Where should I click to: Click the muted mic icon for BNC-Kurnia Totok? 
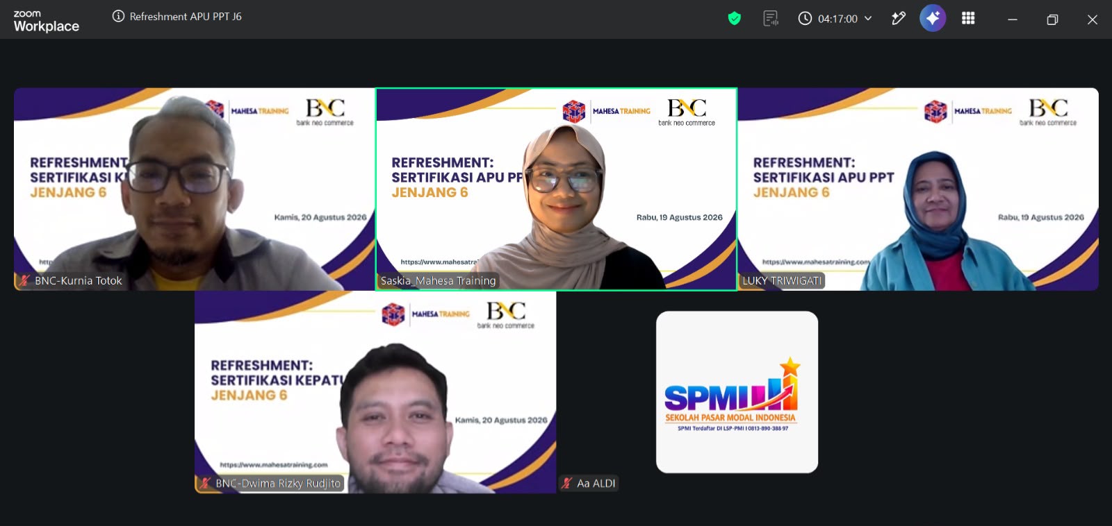point(24,280)
